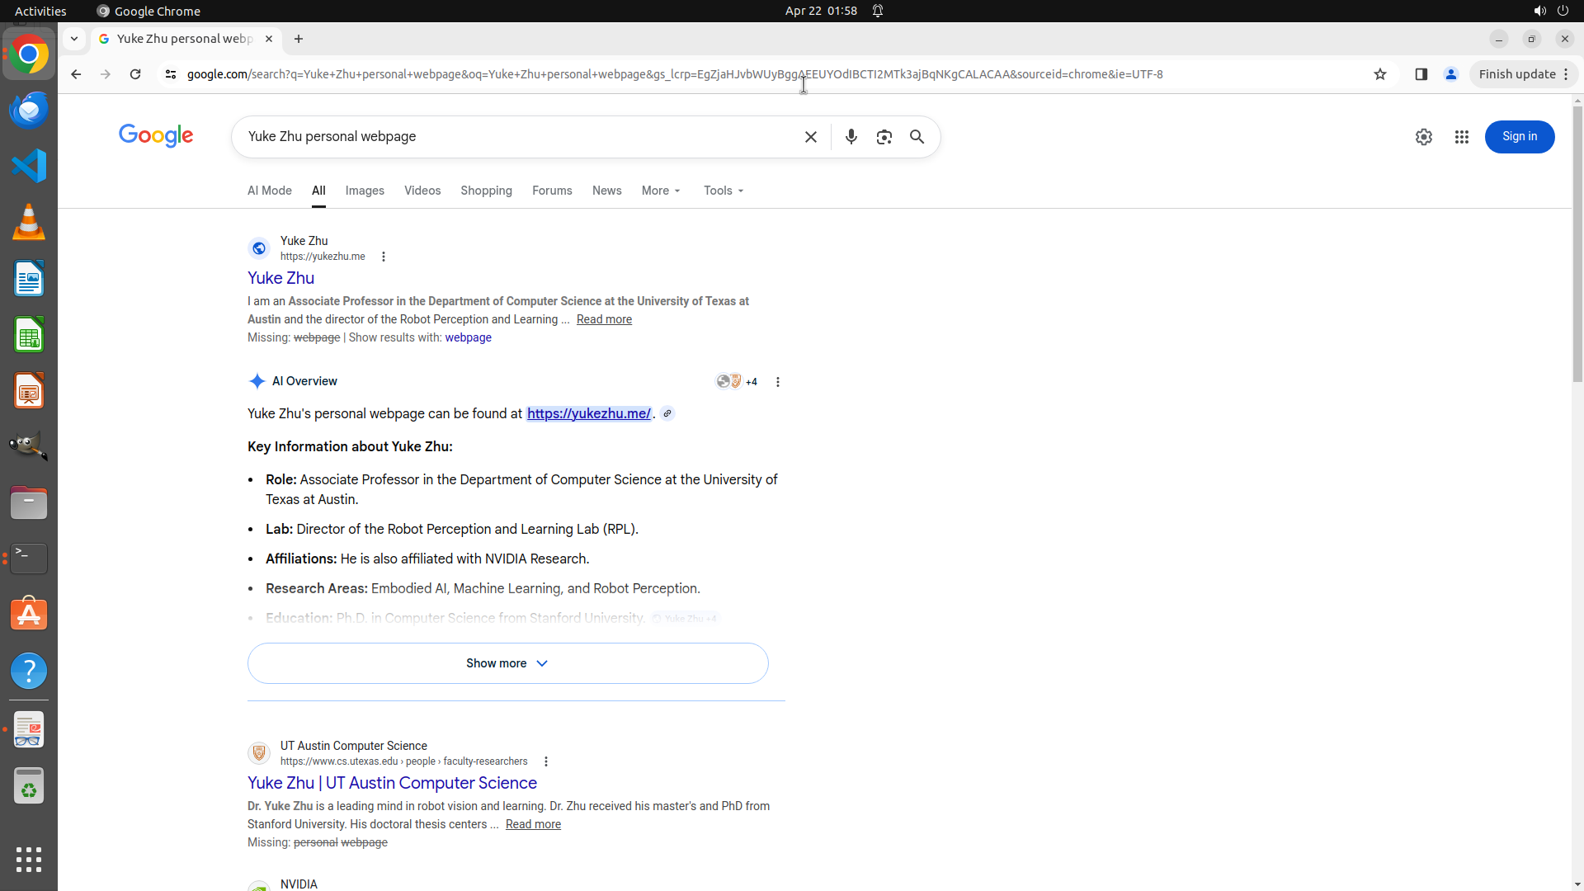This screenshot has height=891, width=1584.
Task: Expand the More search filters dropdown
Action: [x=661, y=191]
